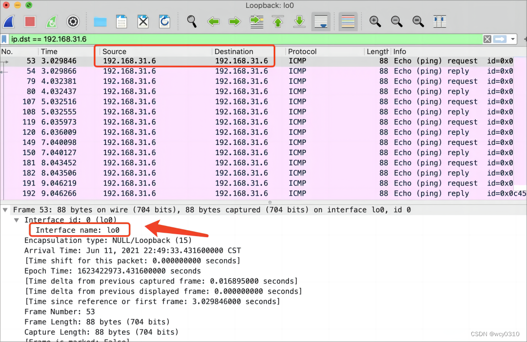Select the Interface name: lo0 line
Screen dimensions: 527x342
coord(78,230)
